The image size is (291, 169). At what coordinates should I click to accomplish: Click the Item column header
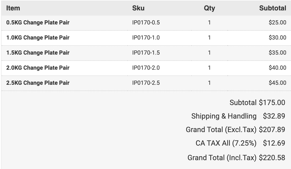[x=13, y=8]
